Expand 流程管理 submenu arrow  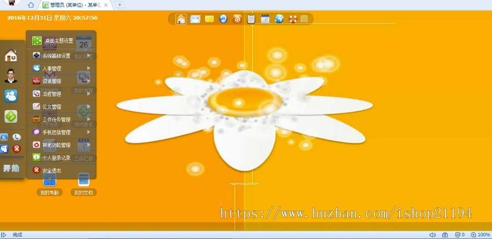pos(89,94)
